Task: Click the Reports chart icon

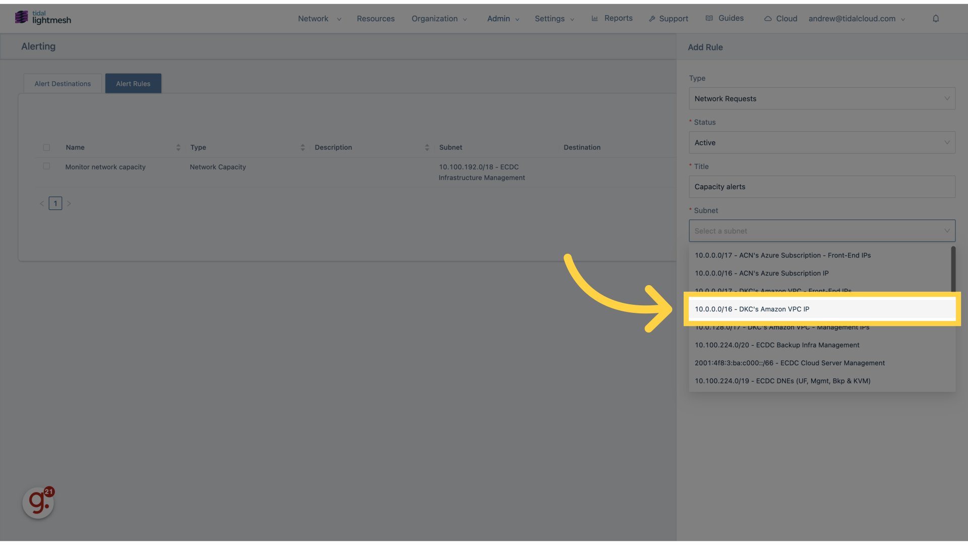Action: 595,19
